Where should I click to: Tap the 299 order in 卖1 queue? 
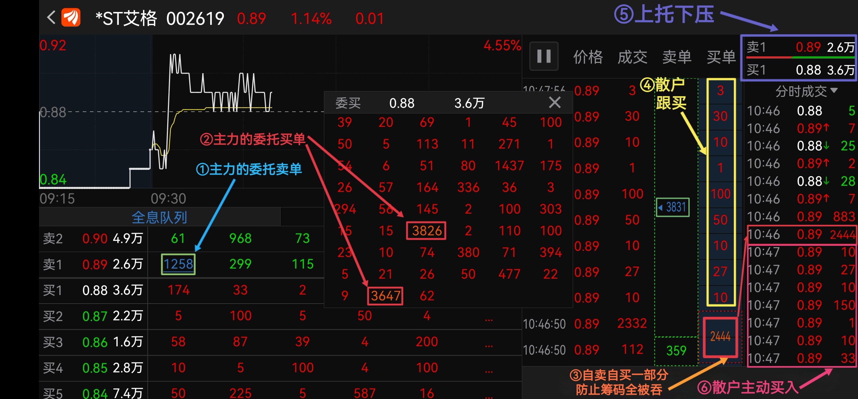[240, 264]
